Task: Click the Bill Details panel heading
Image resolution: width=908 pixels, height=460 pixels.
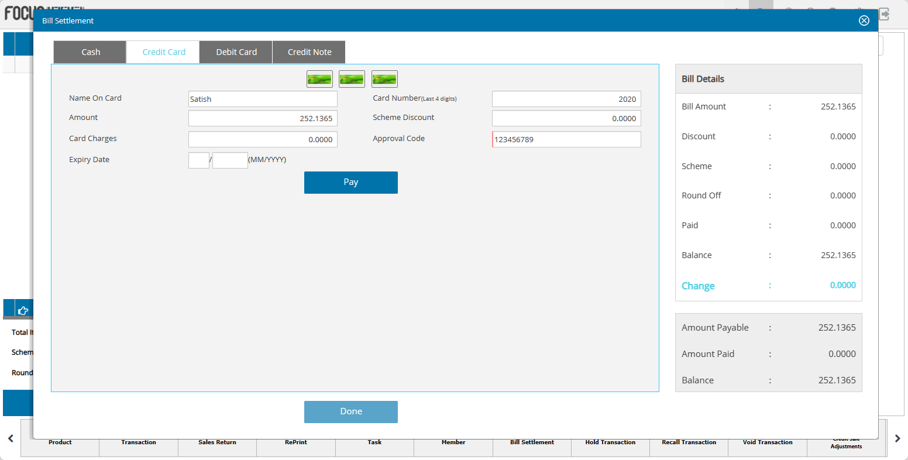Action: (x=703, y=79)
